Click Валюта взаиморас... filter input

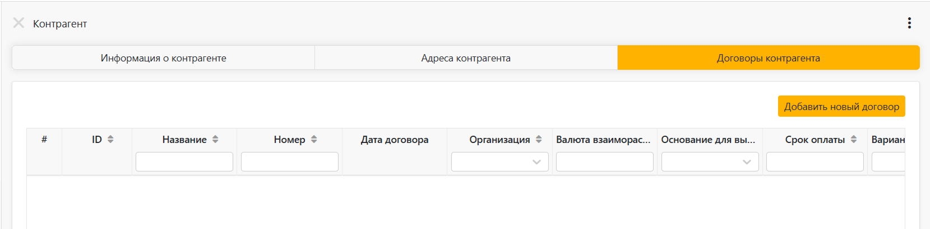pyautogui.click(x=604, y=162)
